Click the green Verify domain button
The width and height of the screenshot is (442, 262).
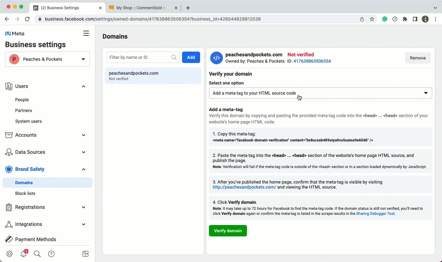[x=228, y=231]
